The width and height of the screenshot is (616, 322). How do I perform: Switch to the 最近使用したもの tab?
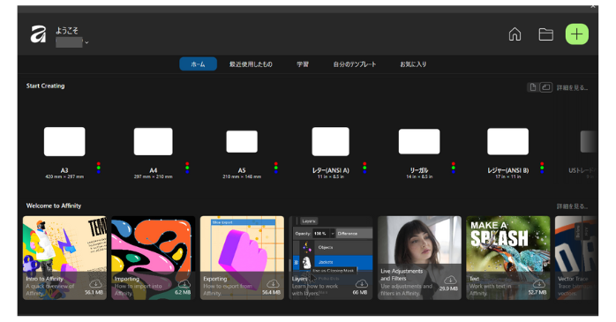click(x=251, y=64)
